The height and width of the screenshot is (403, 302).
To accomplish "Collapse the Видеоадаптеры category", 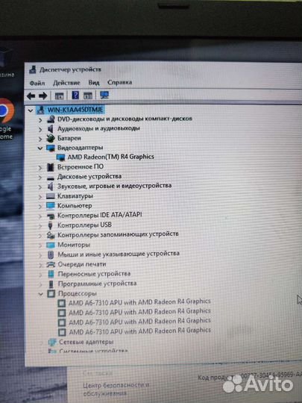I will pyautogui.click(x=40, y=149).
